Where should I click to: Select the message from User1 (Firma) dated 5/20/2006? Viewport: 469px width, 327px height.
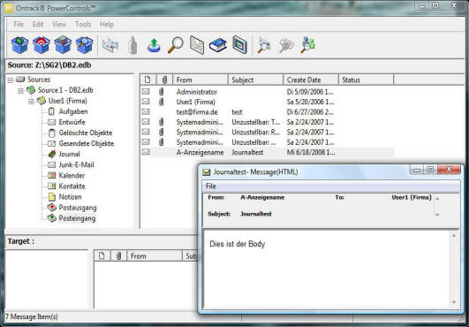pyautogui.click(x=267, y=102)
